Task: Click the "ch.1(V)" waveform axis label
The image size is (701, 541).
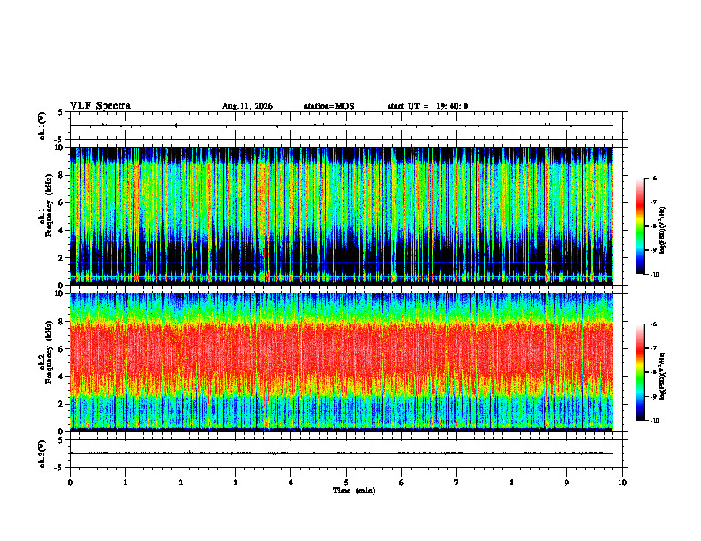Action: coord(42,126)
